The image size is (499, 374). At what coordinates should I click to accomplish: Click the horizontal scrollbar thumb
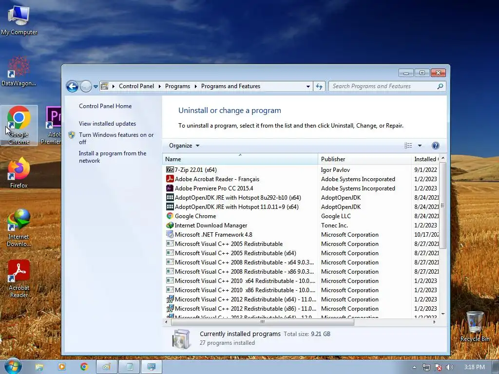tap(263, 322)
